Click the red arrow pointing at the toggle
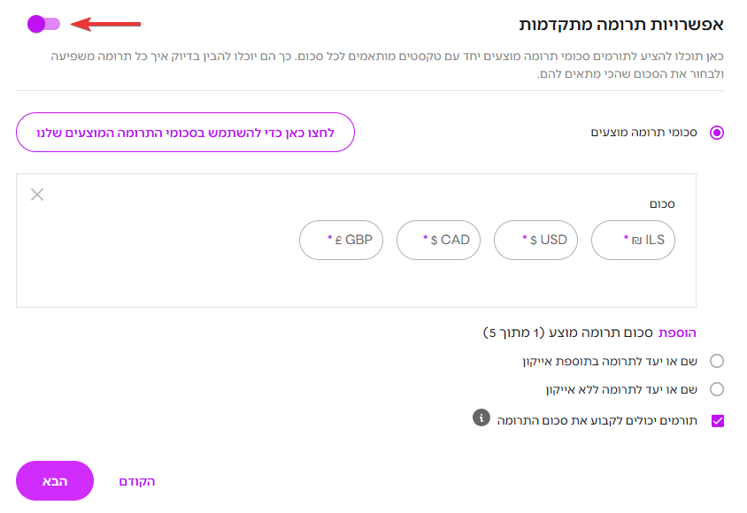Screen dimensions: 747x513 click(105, 24)
